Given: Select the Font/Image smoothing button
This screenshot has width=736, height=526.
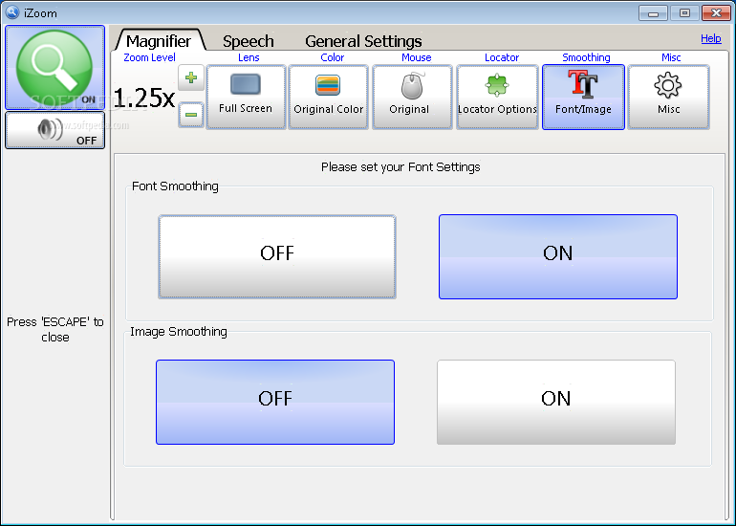Looking at the screenshot, I should pyautogui.click(x=583, y=98).
